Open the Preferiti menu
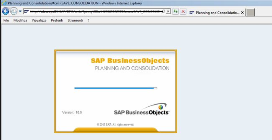272x140 pixels. (57, 20)
